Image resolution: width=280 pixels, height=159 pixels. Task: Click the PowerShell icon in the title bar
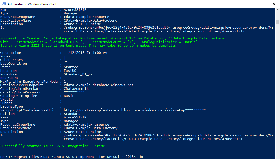tap(4, 4)
